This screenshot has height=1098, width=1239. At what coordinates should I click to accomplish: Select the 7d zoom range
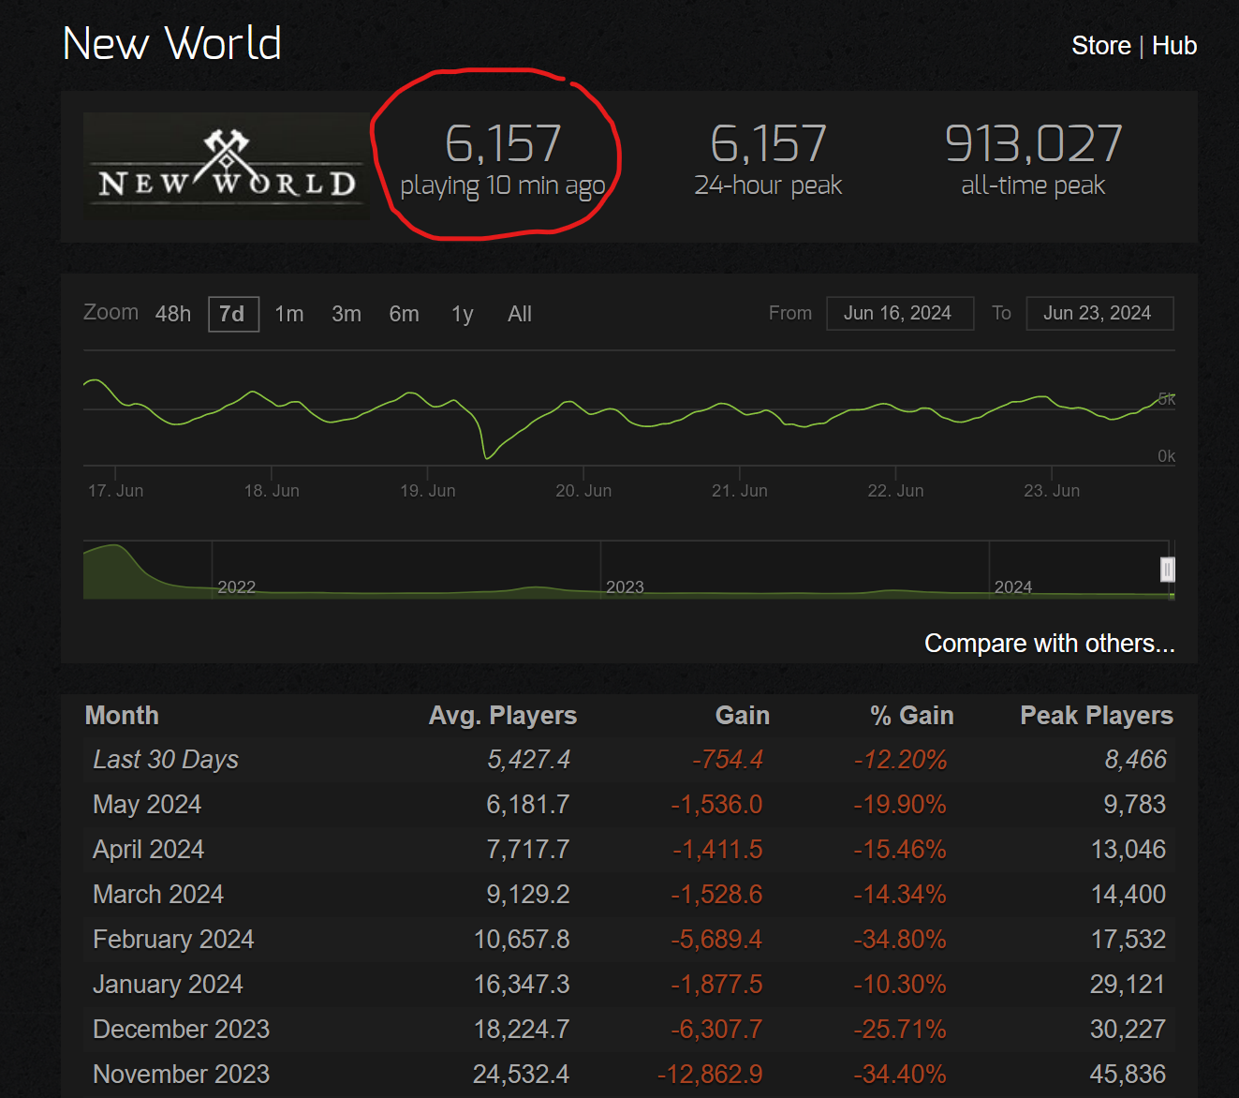232,314
